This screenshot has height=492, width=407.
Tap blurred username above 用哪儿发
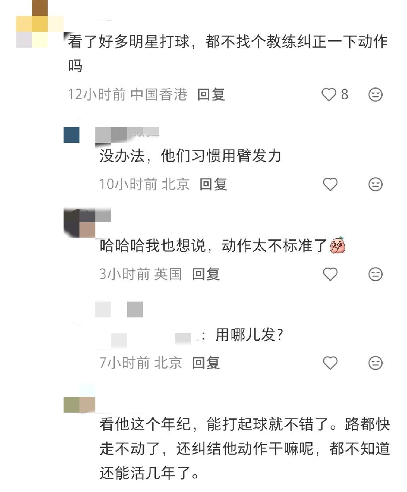tap(120, 309)
